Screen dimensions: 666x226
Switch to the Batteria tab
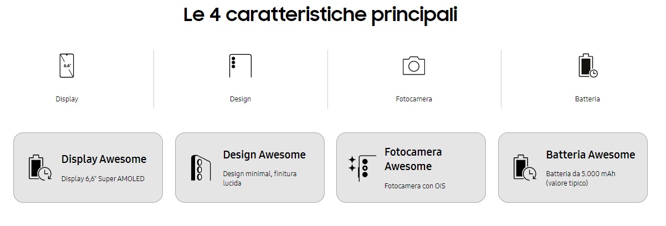(587, 99)
